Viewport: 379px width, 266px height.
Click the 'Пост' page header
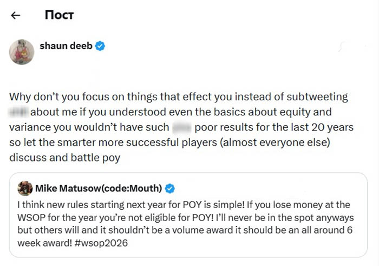[59, 15]
